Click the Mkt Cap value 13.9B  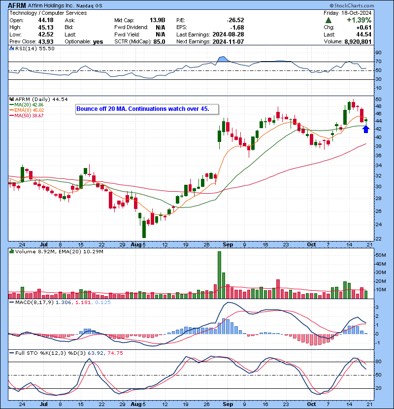[157, 20]
